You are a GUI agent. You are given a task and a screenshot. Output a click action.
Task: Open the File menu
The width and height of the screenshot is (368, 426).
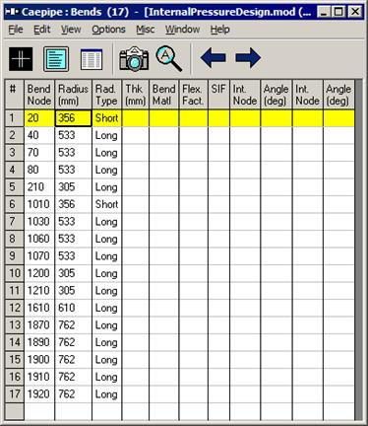coord(16,30)
